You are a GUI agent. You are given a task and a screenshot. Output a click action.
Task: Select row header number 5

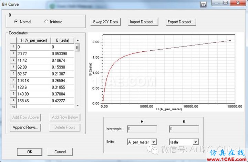[13, 74]
